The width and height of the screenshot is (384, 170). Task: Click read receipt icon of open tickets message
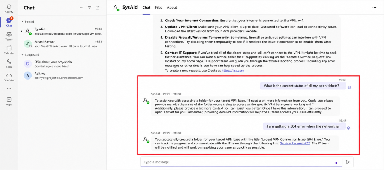[349, 87]
